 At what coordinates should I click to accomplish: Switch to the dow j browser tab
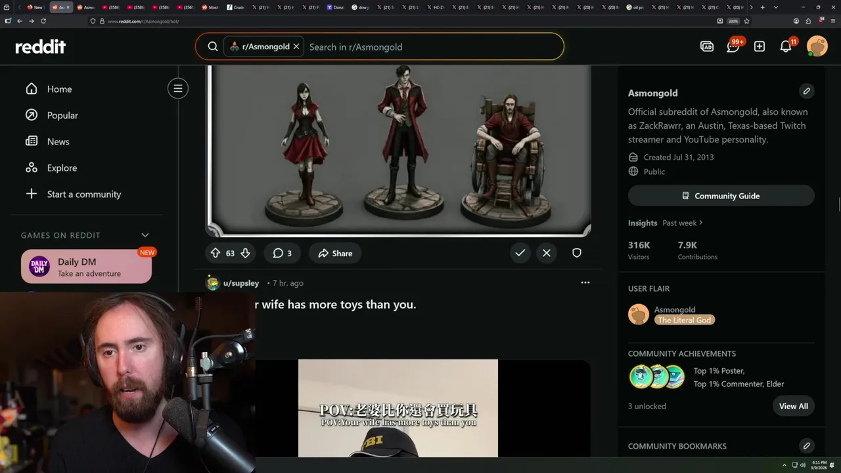(361, 7)
